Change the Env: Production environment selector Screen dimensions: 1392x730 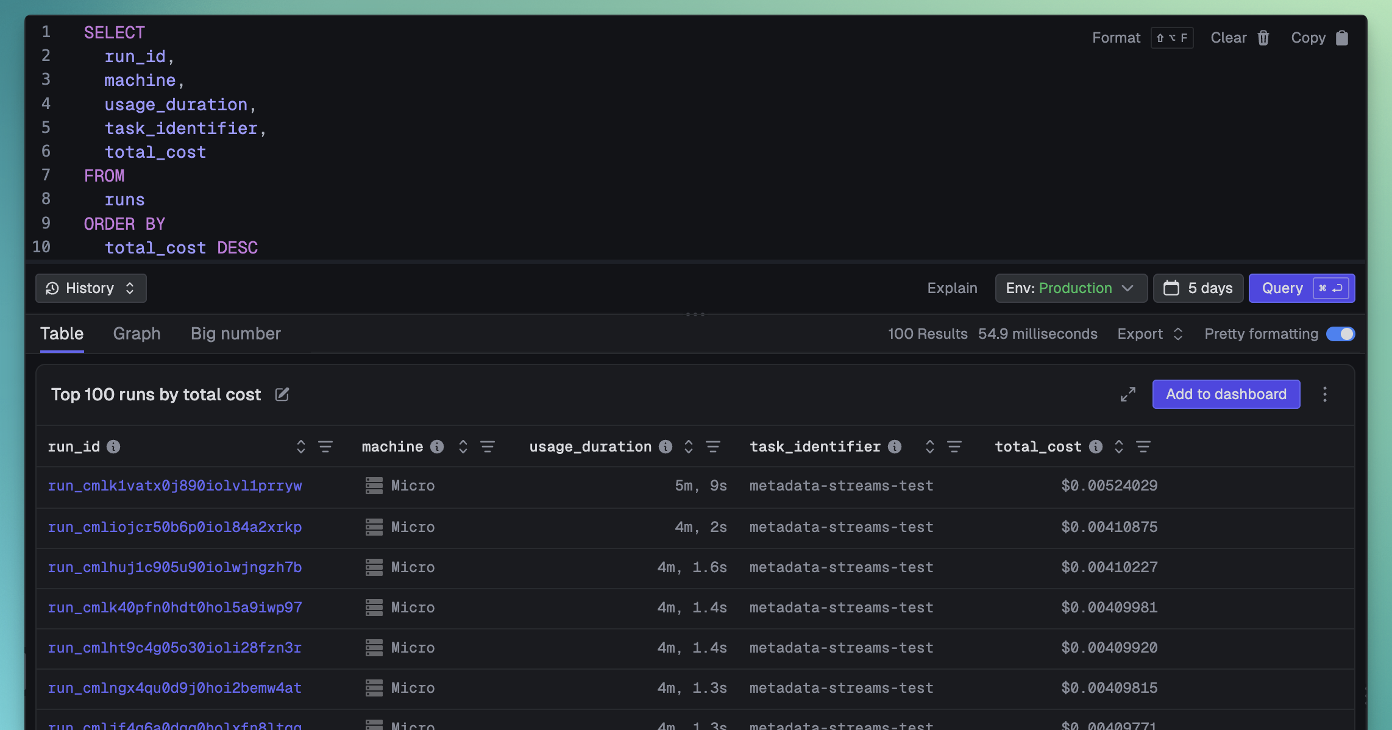[1071, 288]
